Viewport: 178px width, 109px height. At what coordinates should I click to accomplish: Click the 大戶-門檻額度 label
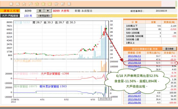click(x=10, y=16)
